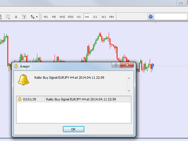This screenshot has width=188, height=141.
Task: Select the Fibonacci lines drawing tool
Action: tap(8, 17)
